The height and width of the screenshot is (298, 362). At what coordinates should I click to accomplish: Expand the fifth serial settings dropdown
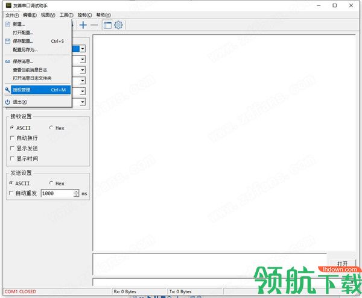coord(83,92)
